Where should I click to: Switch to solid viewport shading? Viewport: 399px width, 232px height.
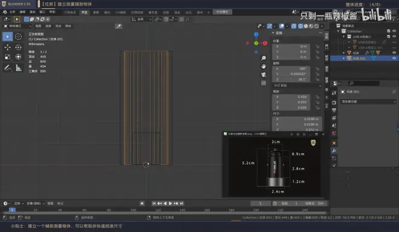click(306, 26)
